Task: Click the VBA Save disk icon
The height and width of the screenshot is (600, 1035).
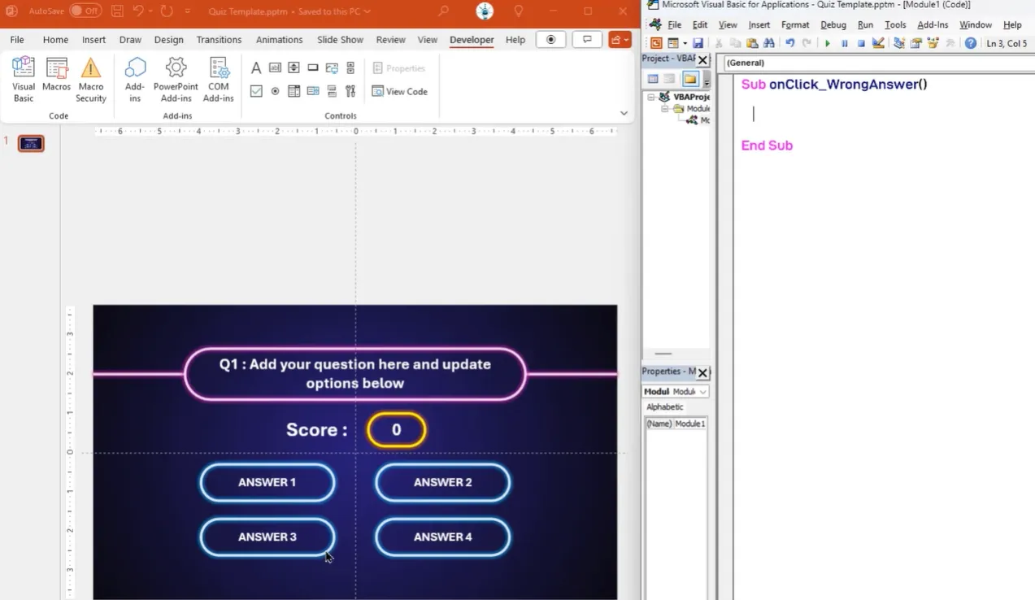Action: pos(698,44)
